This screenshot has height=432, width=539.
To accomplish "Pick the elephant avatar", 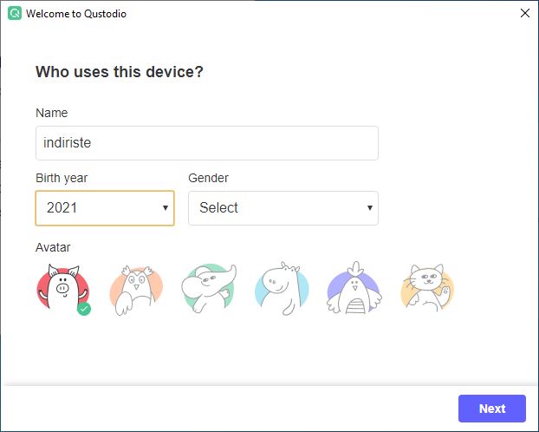I will tap(209, 289).
